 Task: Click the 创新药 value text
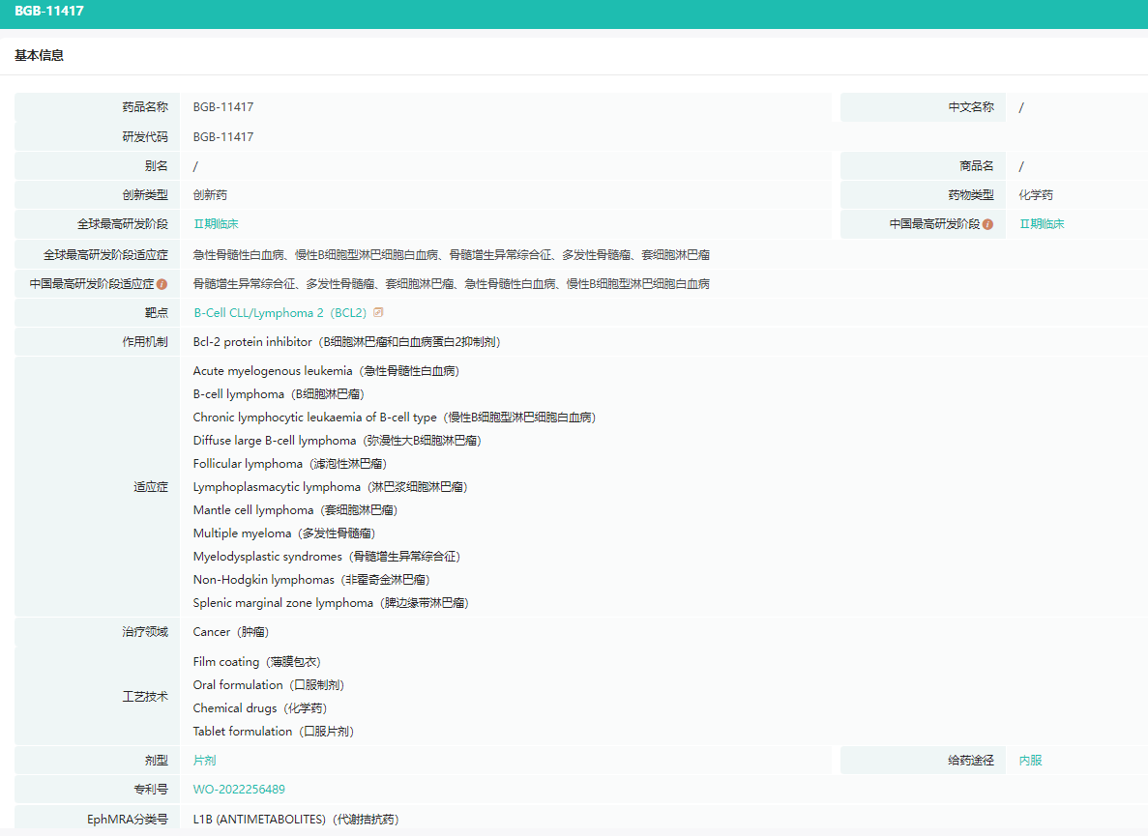point(210,195)
